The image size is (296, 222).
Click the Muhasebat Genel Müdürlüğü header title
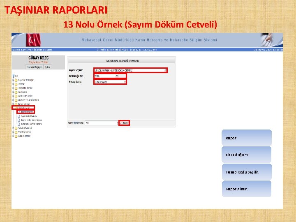[x=149, y=40]
